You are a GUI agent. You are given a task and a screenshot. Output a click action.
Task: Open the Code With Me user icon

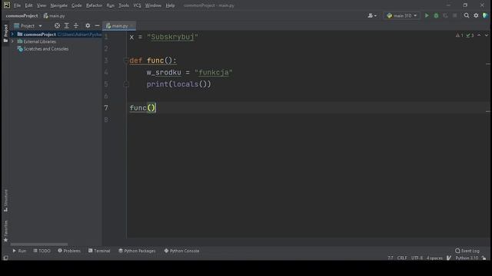point(372,15)
